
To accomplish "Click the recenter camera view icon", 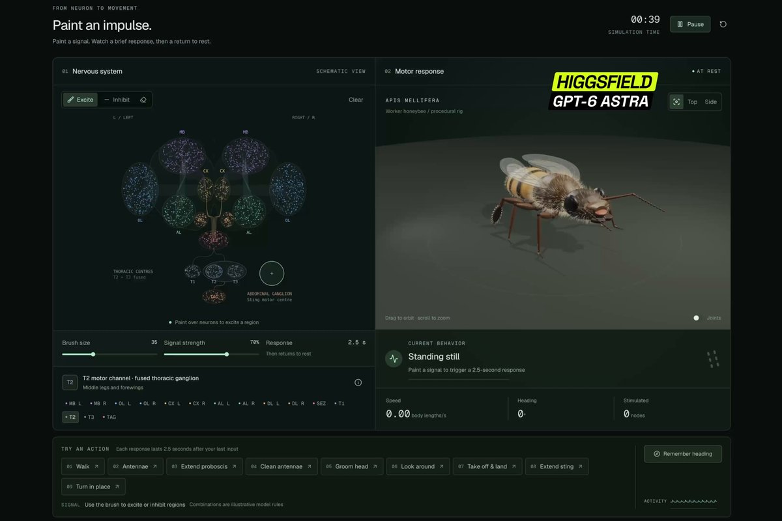I will click(x=676, y=102).
